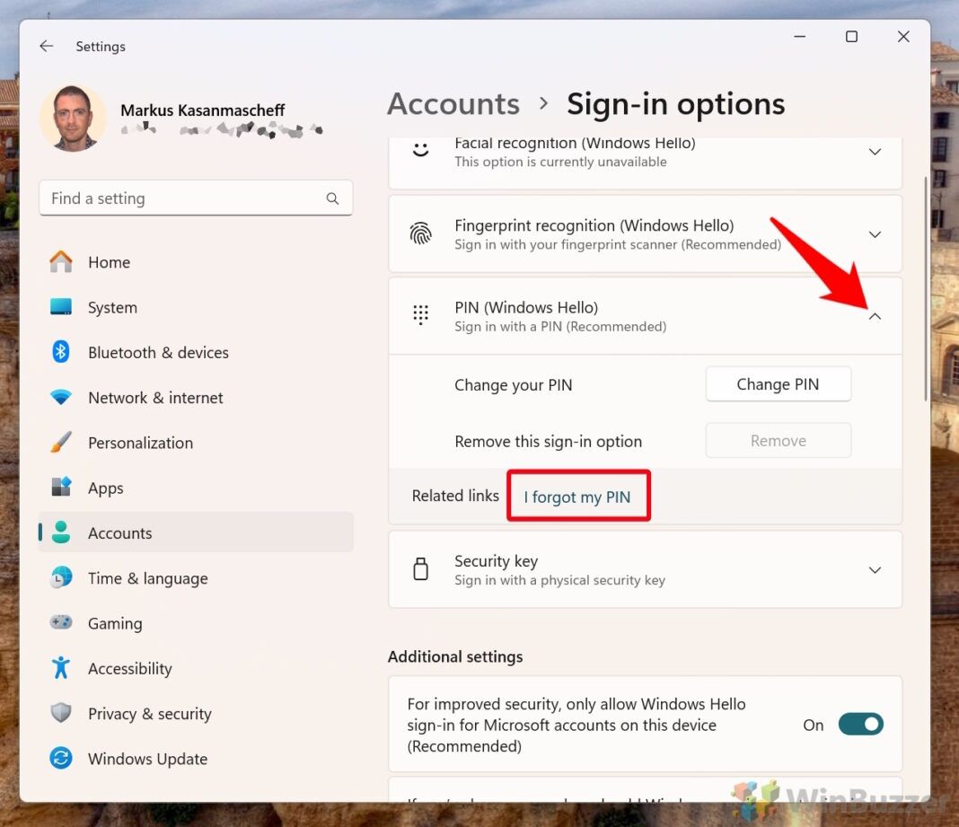Viewport: 959px width, 827px height.
Task: Click "Change your PIN" label
Action: [513, 385]
